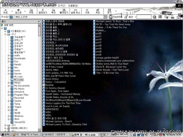Collapse the (C:) drive node
The width and height of the screenshot is (183, 137).
5,34
